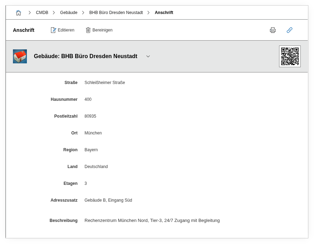Click the postal code value 80935
The width and height of the screenshot is (314, 244).
click(x=90, y=116)
